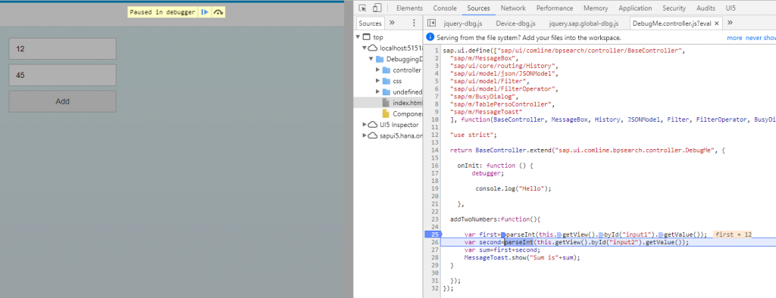This screenshot has width=776, height=298.
Task: Toggle the device toolbar icon
Action: (x=377, y=8)
